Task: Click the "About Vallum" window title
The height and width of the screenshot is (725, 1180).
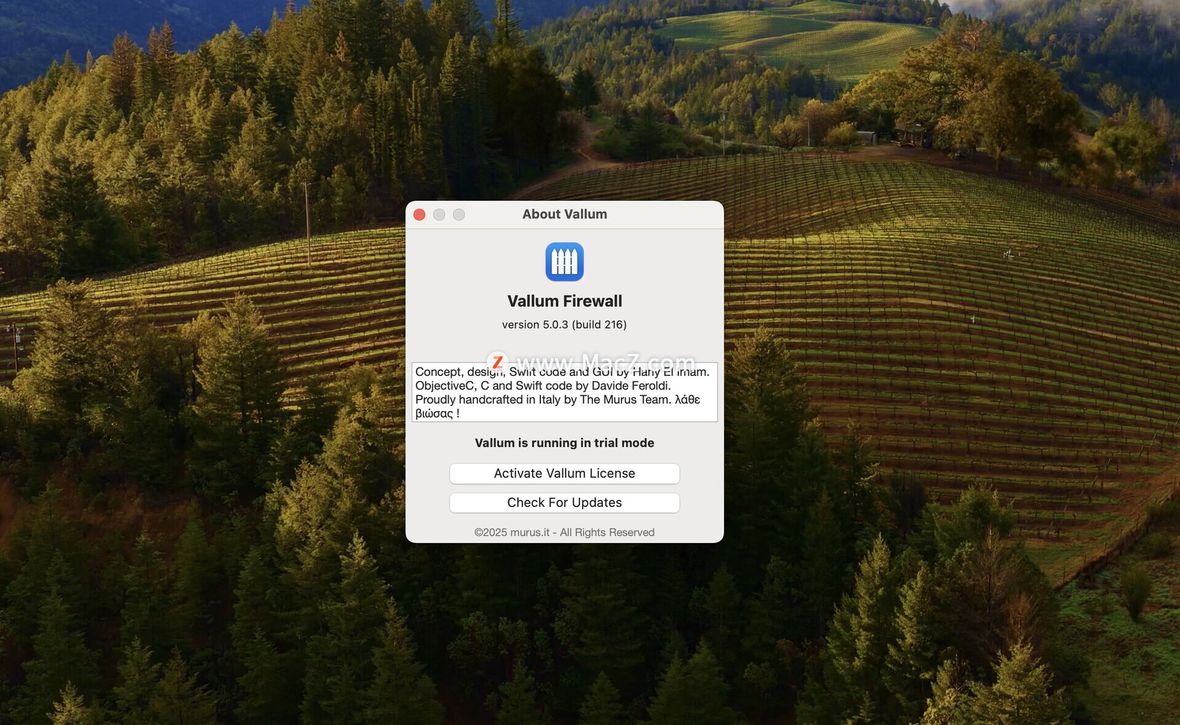Action: click(x=564, y=214)
